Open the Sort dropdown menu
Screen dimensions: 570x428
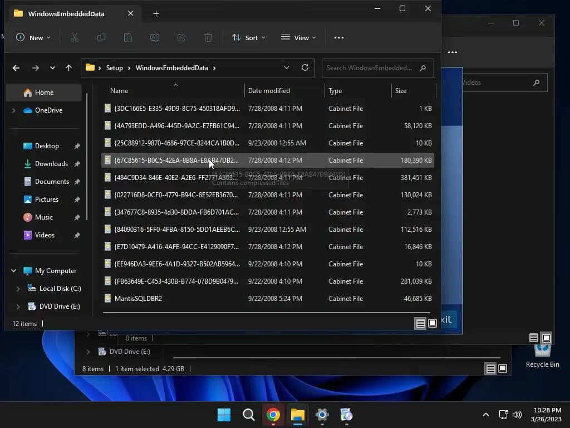tap(249, 37)
